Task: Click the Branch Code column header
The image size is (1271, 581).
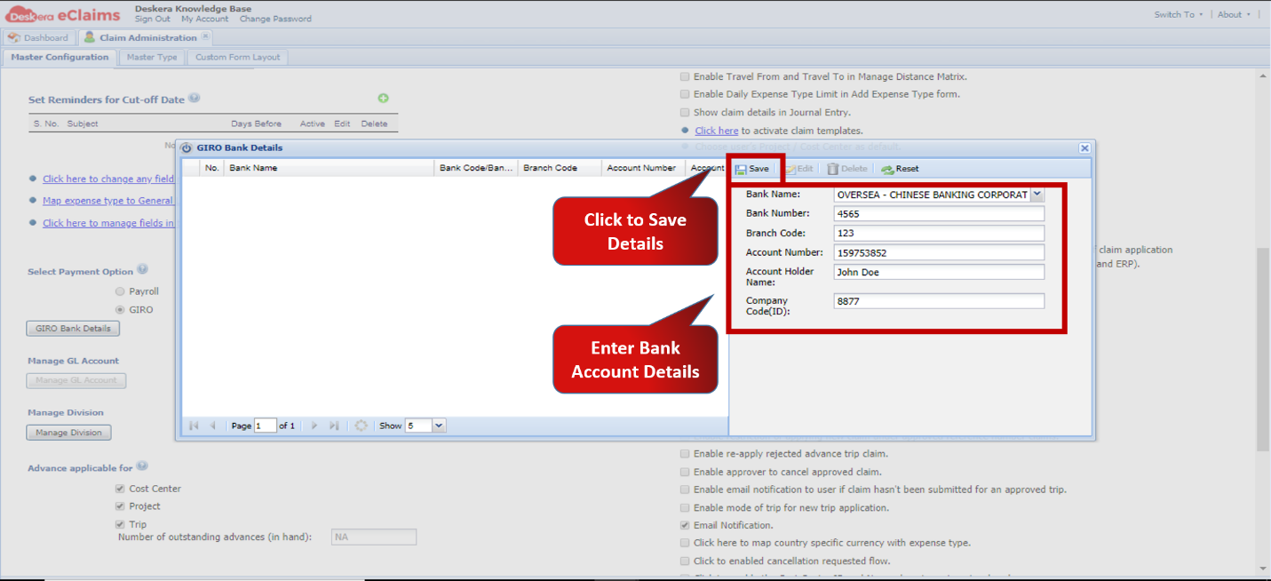Action: (x=560, y=168)
